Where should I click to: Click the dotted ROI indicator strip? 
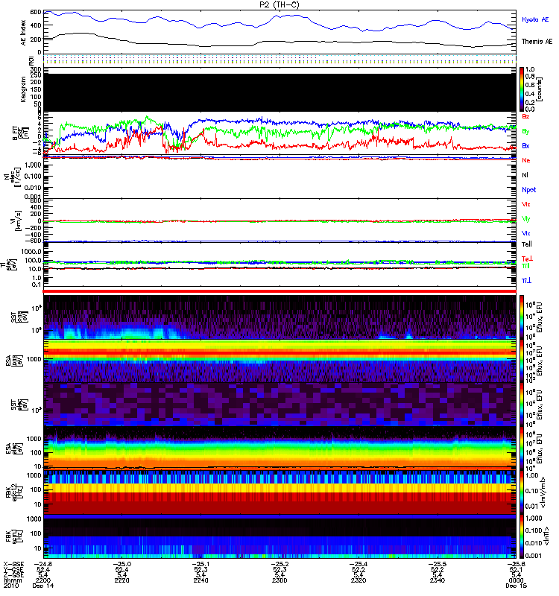(x=279, y=60)
